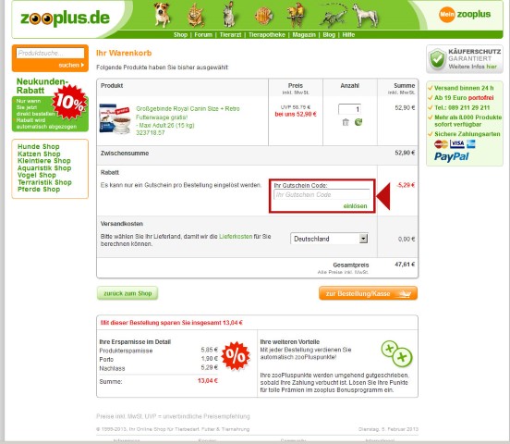Refresh quantity with green update icon
Viewport: 510px width, 444px height.
click(x=358, y=122)
